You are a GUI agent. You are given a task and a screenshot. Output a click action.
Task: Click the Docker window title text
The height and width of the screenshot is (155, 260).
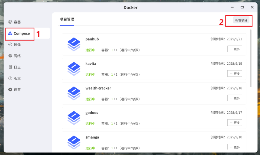click(131, 8)
